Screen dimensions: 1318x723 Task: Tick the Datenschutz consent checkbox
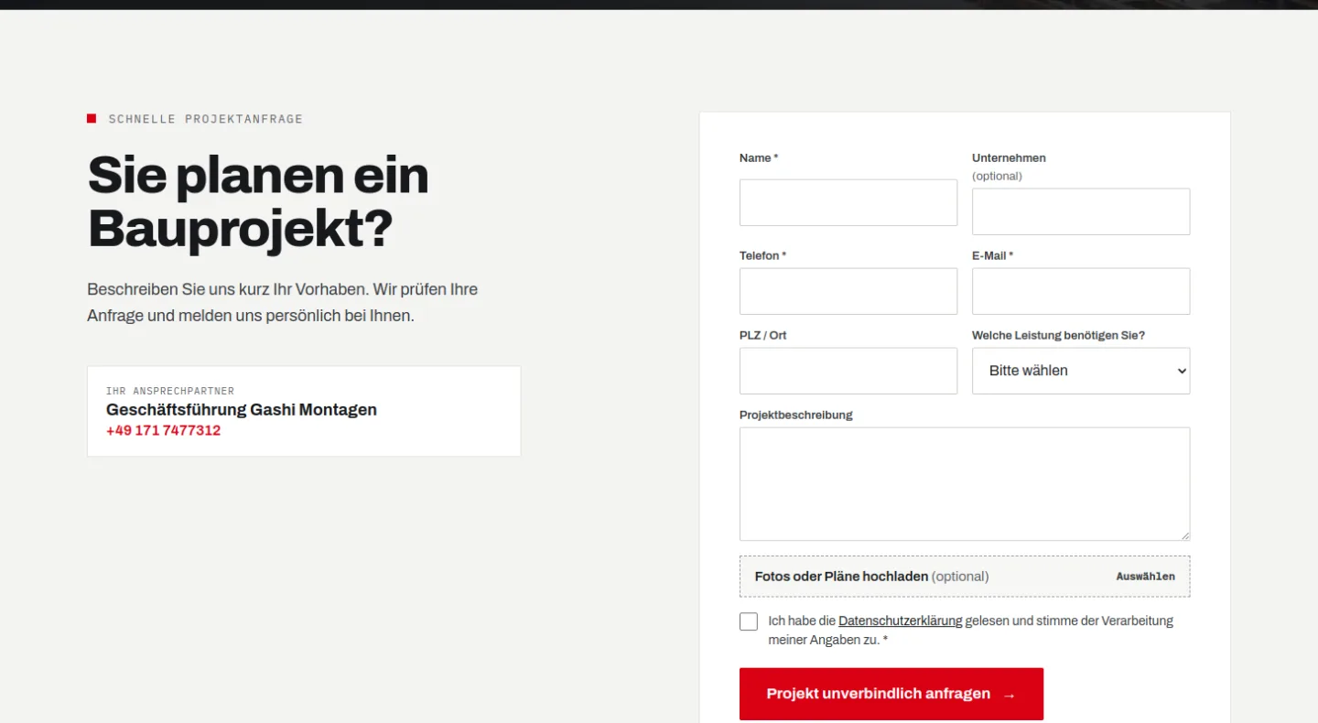tap(749, 621)
